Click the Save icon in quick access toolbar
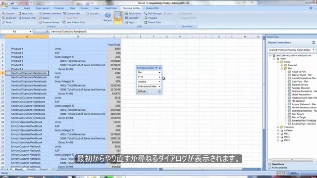The height and width of the screenshot is (178, 317). 12,3
